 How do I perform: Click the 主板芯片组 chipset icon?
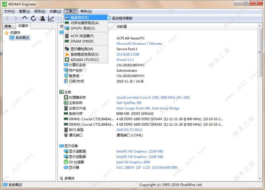click(x=66, y=108)
